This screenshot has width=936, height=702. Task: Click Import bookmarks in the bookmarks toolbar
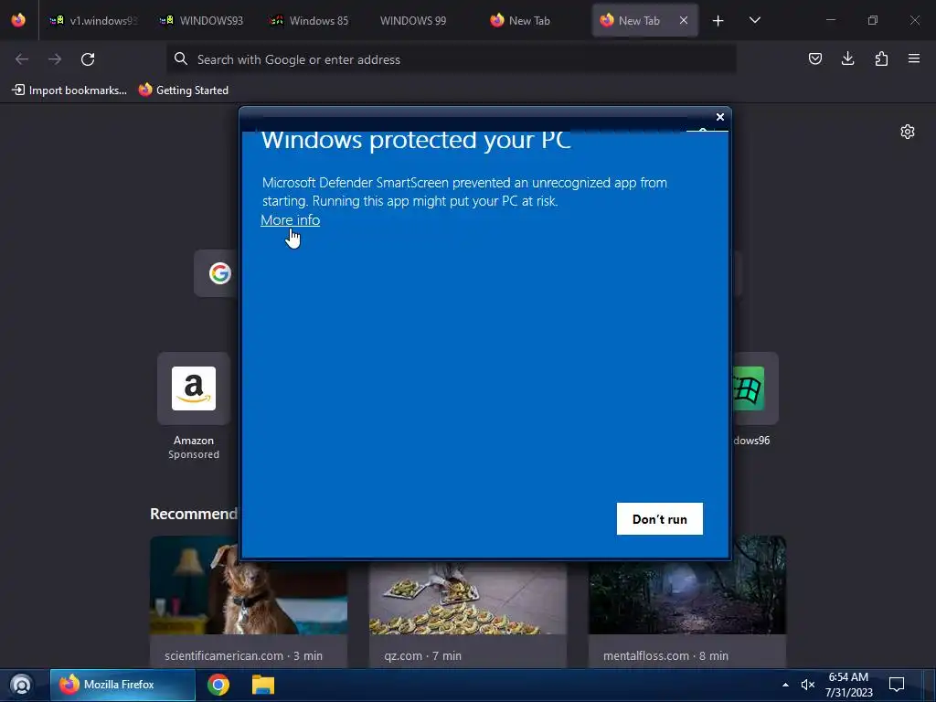click(x=69, y=90)
